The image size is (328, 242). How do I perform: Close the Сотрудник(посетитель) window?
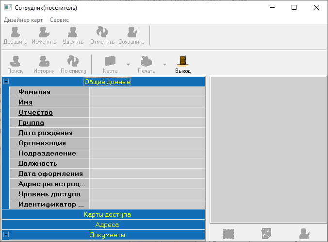pyautogui.click(x=316, y=8)
